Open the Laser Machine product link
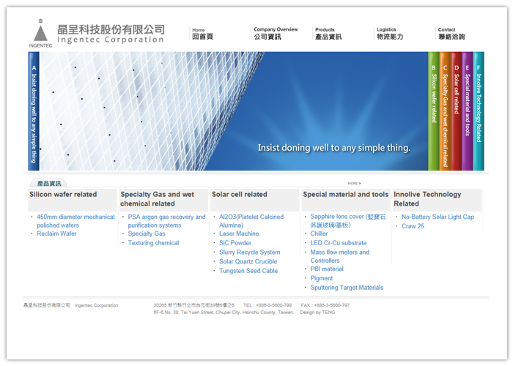 pyautogui.click(x=239, y=234)
